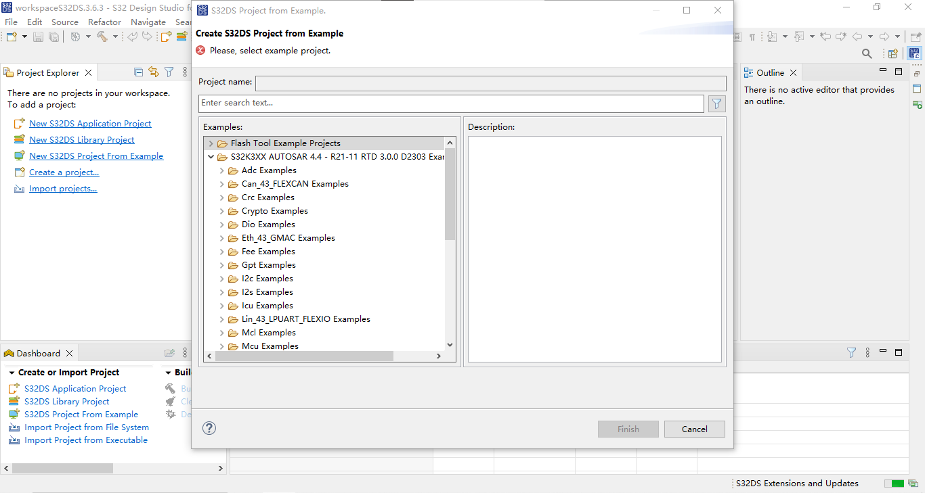Image resolution: width=925 pixels, height=493 pixels.
Task: Open the Navigate menu
Action: pyautogui.click(x=148, y=22)
